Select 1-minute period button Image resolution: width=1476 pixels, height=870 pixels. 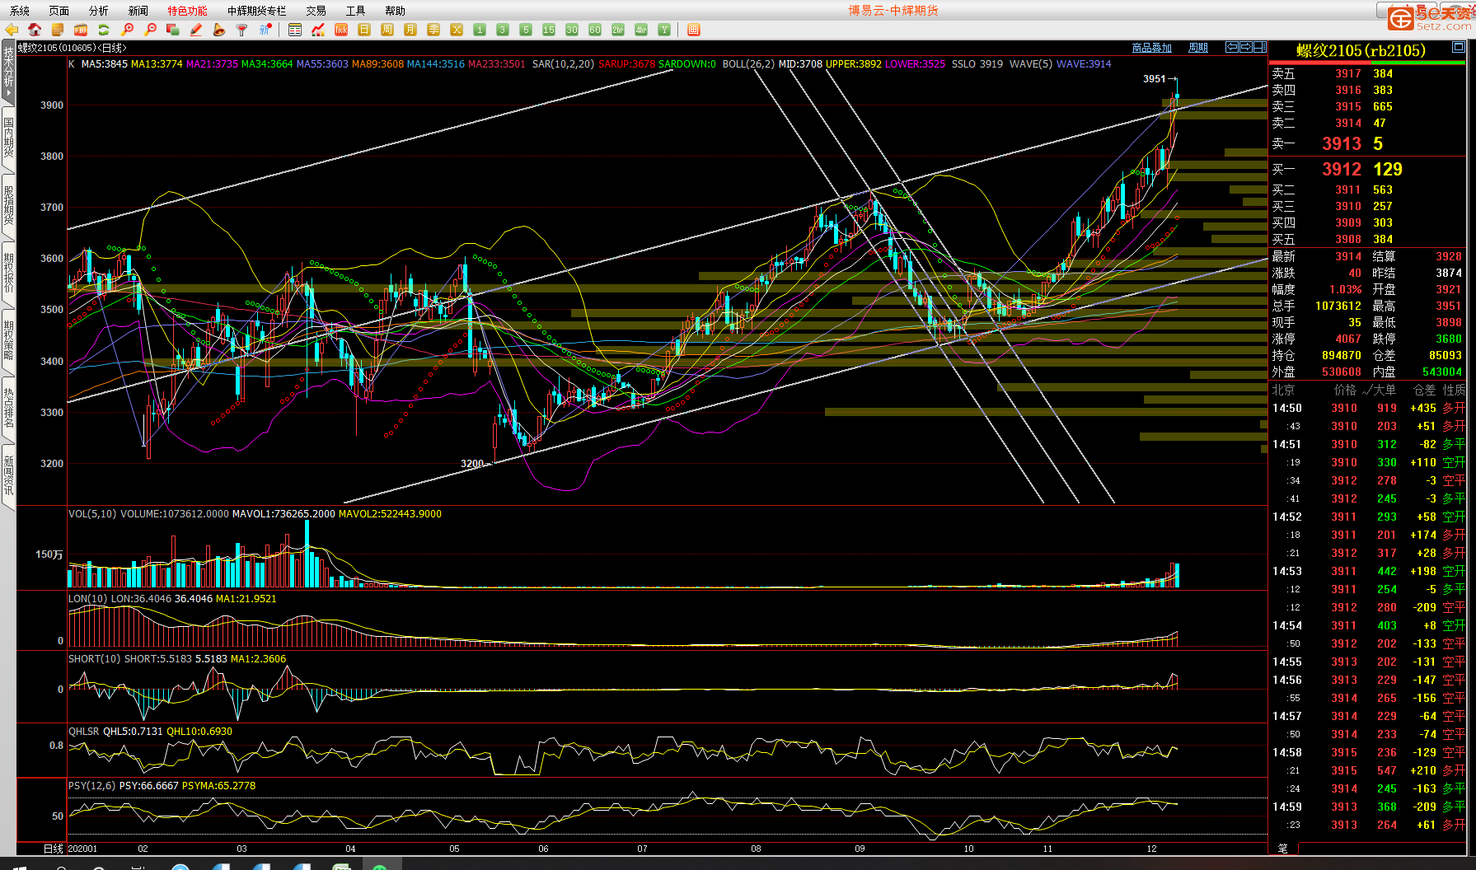pos(480,30)
